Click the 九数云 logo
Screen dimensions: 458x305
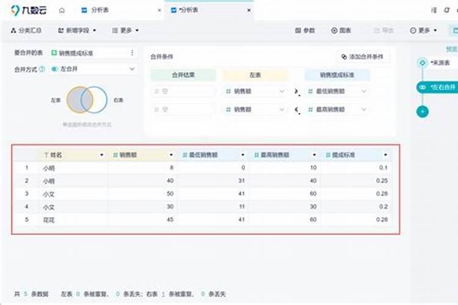[x=29, y=10]
